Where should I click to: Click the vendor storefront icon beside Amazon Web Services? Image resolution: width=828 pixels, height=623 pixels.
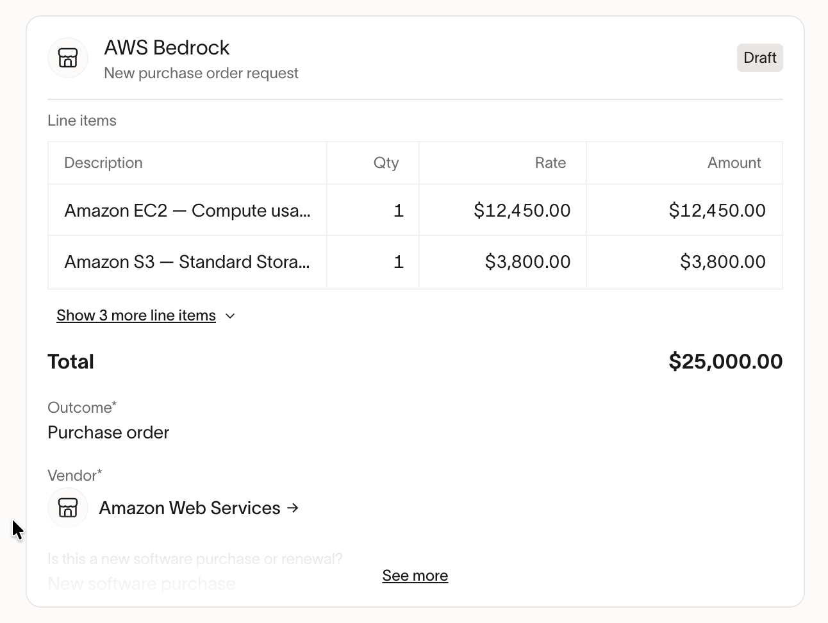(68, 508)
